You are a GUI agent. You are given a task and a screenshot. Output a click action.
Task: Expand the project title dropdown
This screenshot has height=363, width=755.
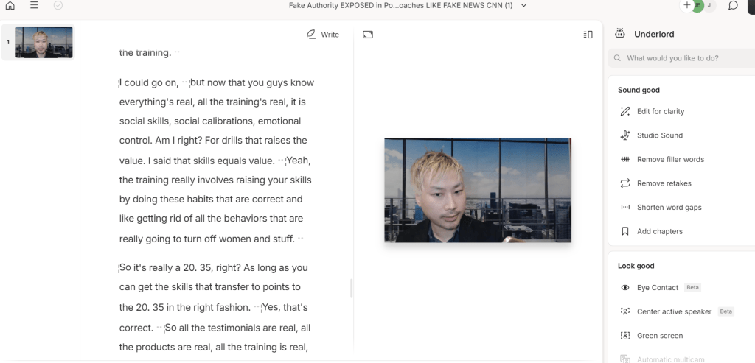(x=523, y=6)
